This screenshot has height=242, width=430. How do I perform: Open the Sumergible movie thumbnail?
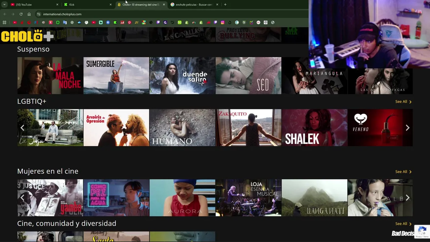(x=116, y=76)
